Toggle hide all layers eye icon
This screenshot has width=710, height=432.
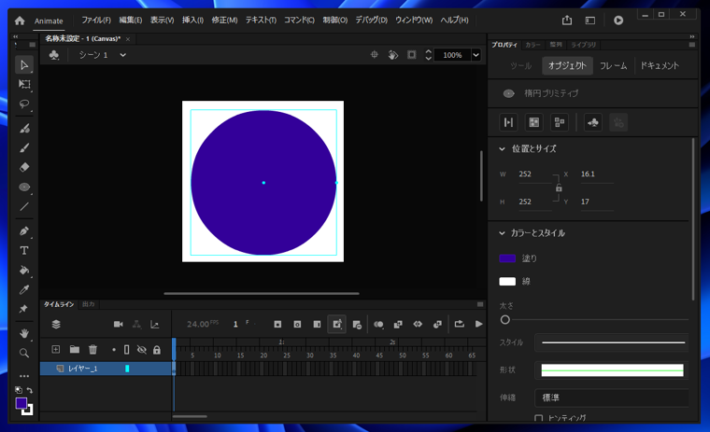click(142, 350)
